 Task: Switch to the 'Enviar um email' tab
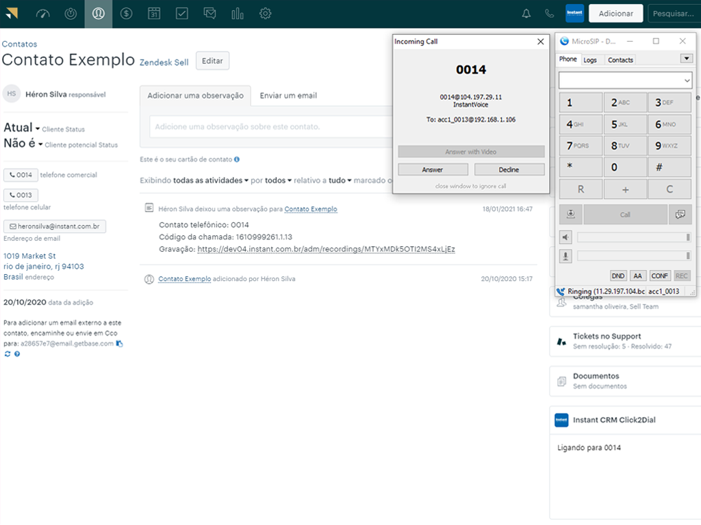click(x=288, y=96)
